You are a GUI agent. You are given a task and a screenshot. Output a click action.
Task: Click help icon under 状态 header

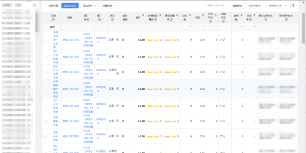(112, 20)
